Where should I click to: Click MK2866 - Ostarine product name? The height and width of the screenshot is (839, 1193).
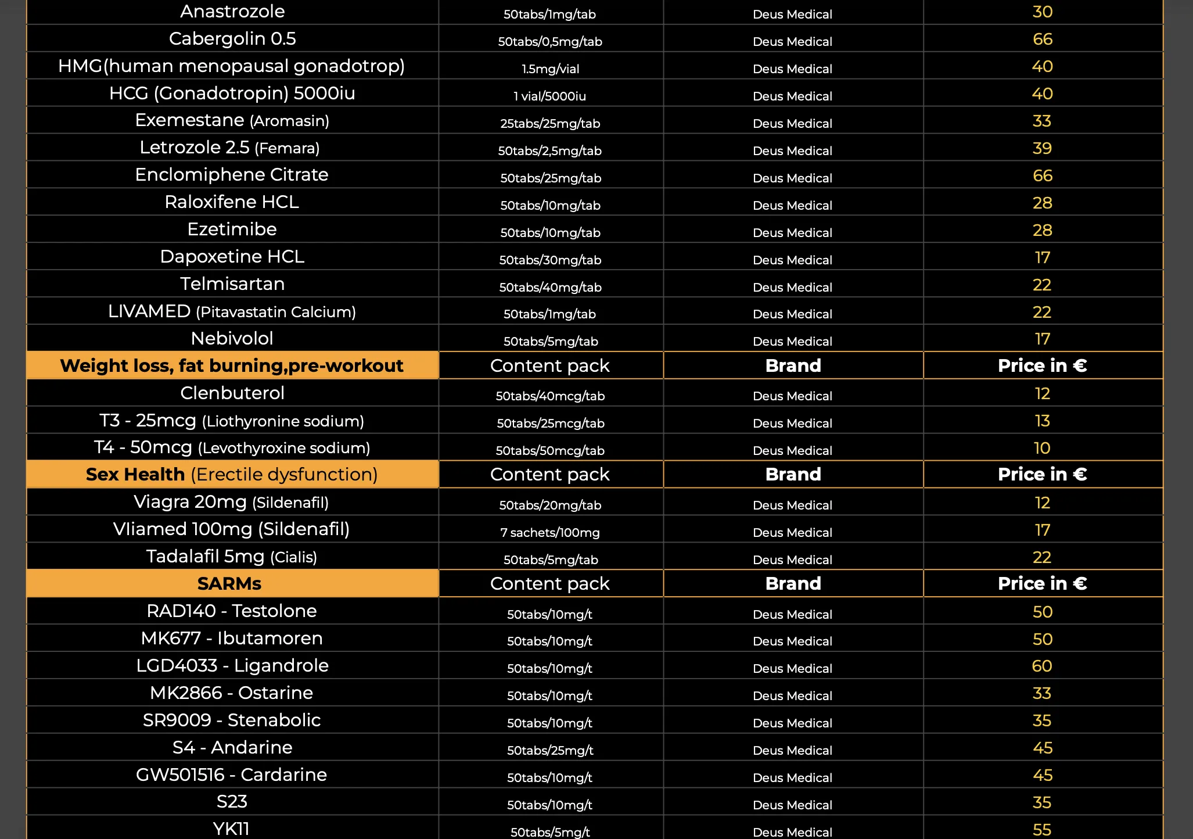(232, 693)
